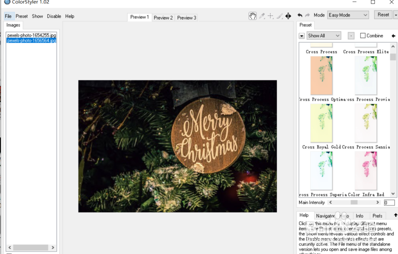The image size is (398, 254).
Task: Click the Reset button
Action: click(x=383, y=15)
